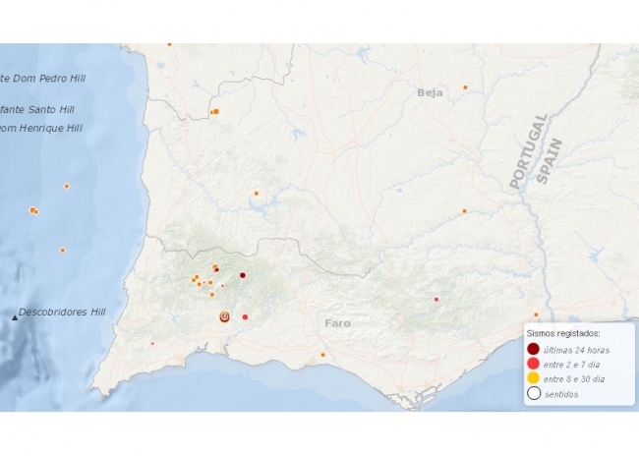
Task: Click the small red marker east of Faro
Action: click(436, 299)
